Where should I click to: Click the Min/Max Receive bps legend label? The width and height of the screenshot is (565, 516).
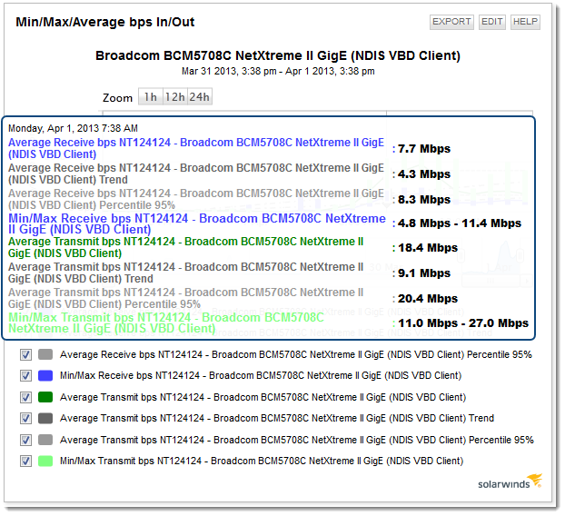click(261, 375)
